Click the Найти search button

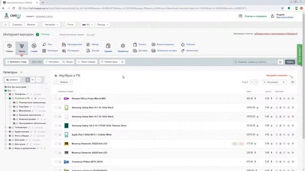[290, 62]
